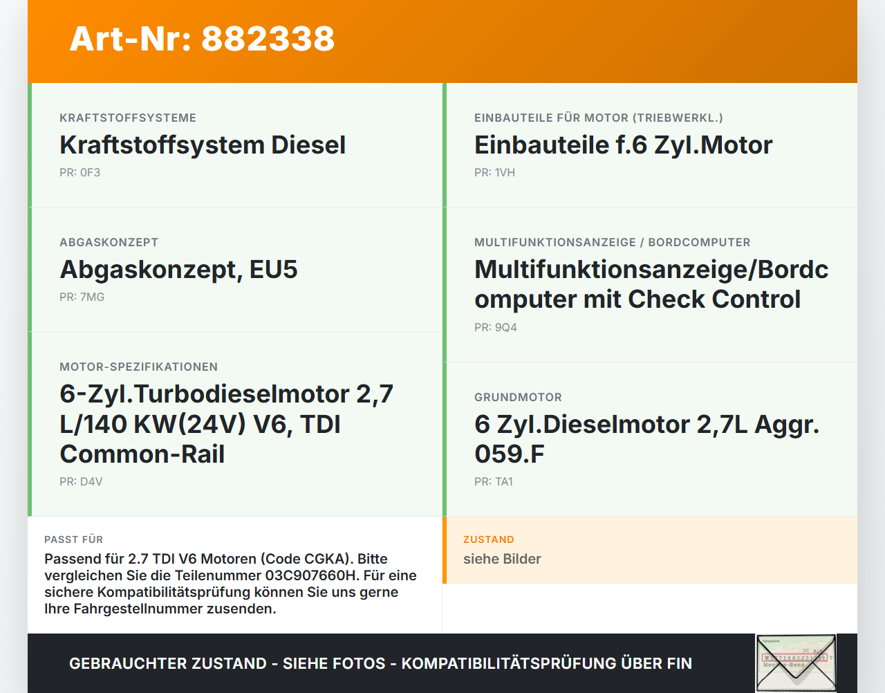
Task: Click the siehe Bilder condition text
Action: 502,559
